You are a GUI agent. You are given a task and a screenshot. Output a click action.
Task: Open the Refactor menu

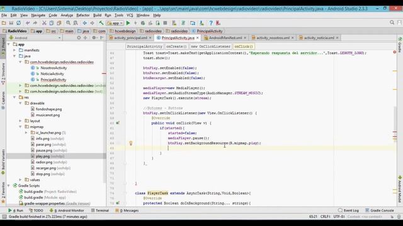pos(82,15)
